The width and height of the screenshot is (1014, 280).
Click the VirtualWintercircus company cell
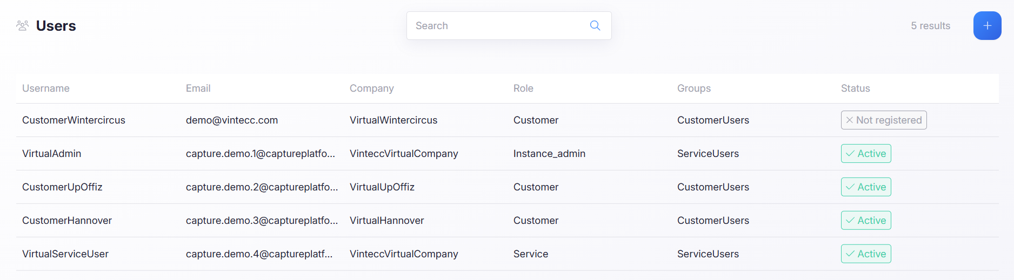click(x=393, y=120)
